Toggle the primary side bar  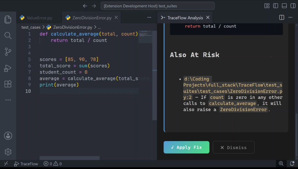(x=276, y=6)
